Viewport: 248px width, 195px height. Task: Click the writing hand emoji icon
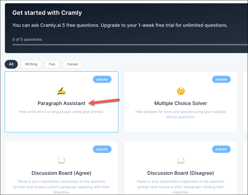point(62,91)
